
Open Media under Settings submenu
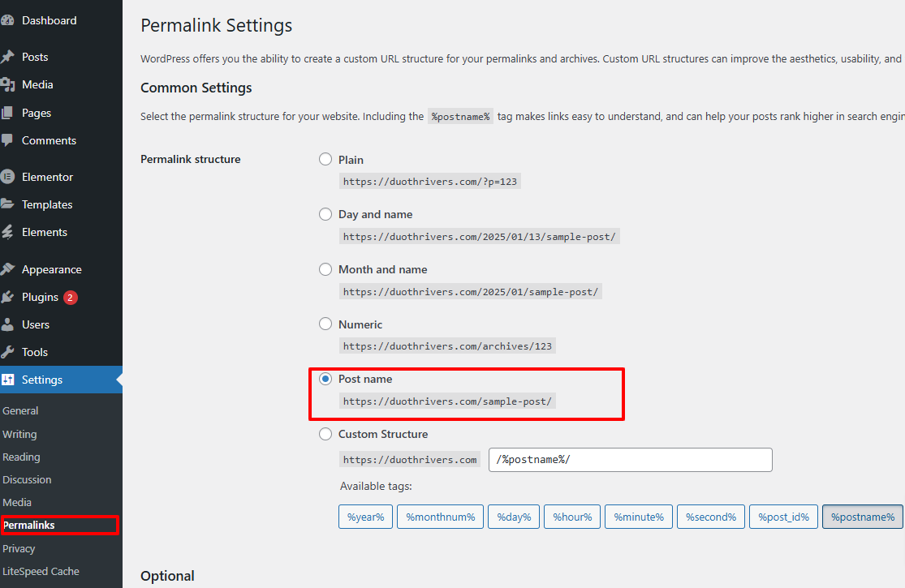click(17, 503)
